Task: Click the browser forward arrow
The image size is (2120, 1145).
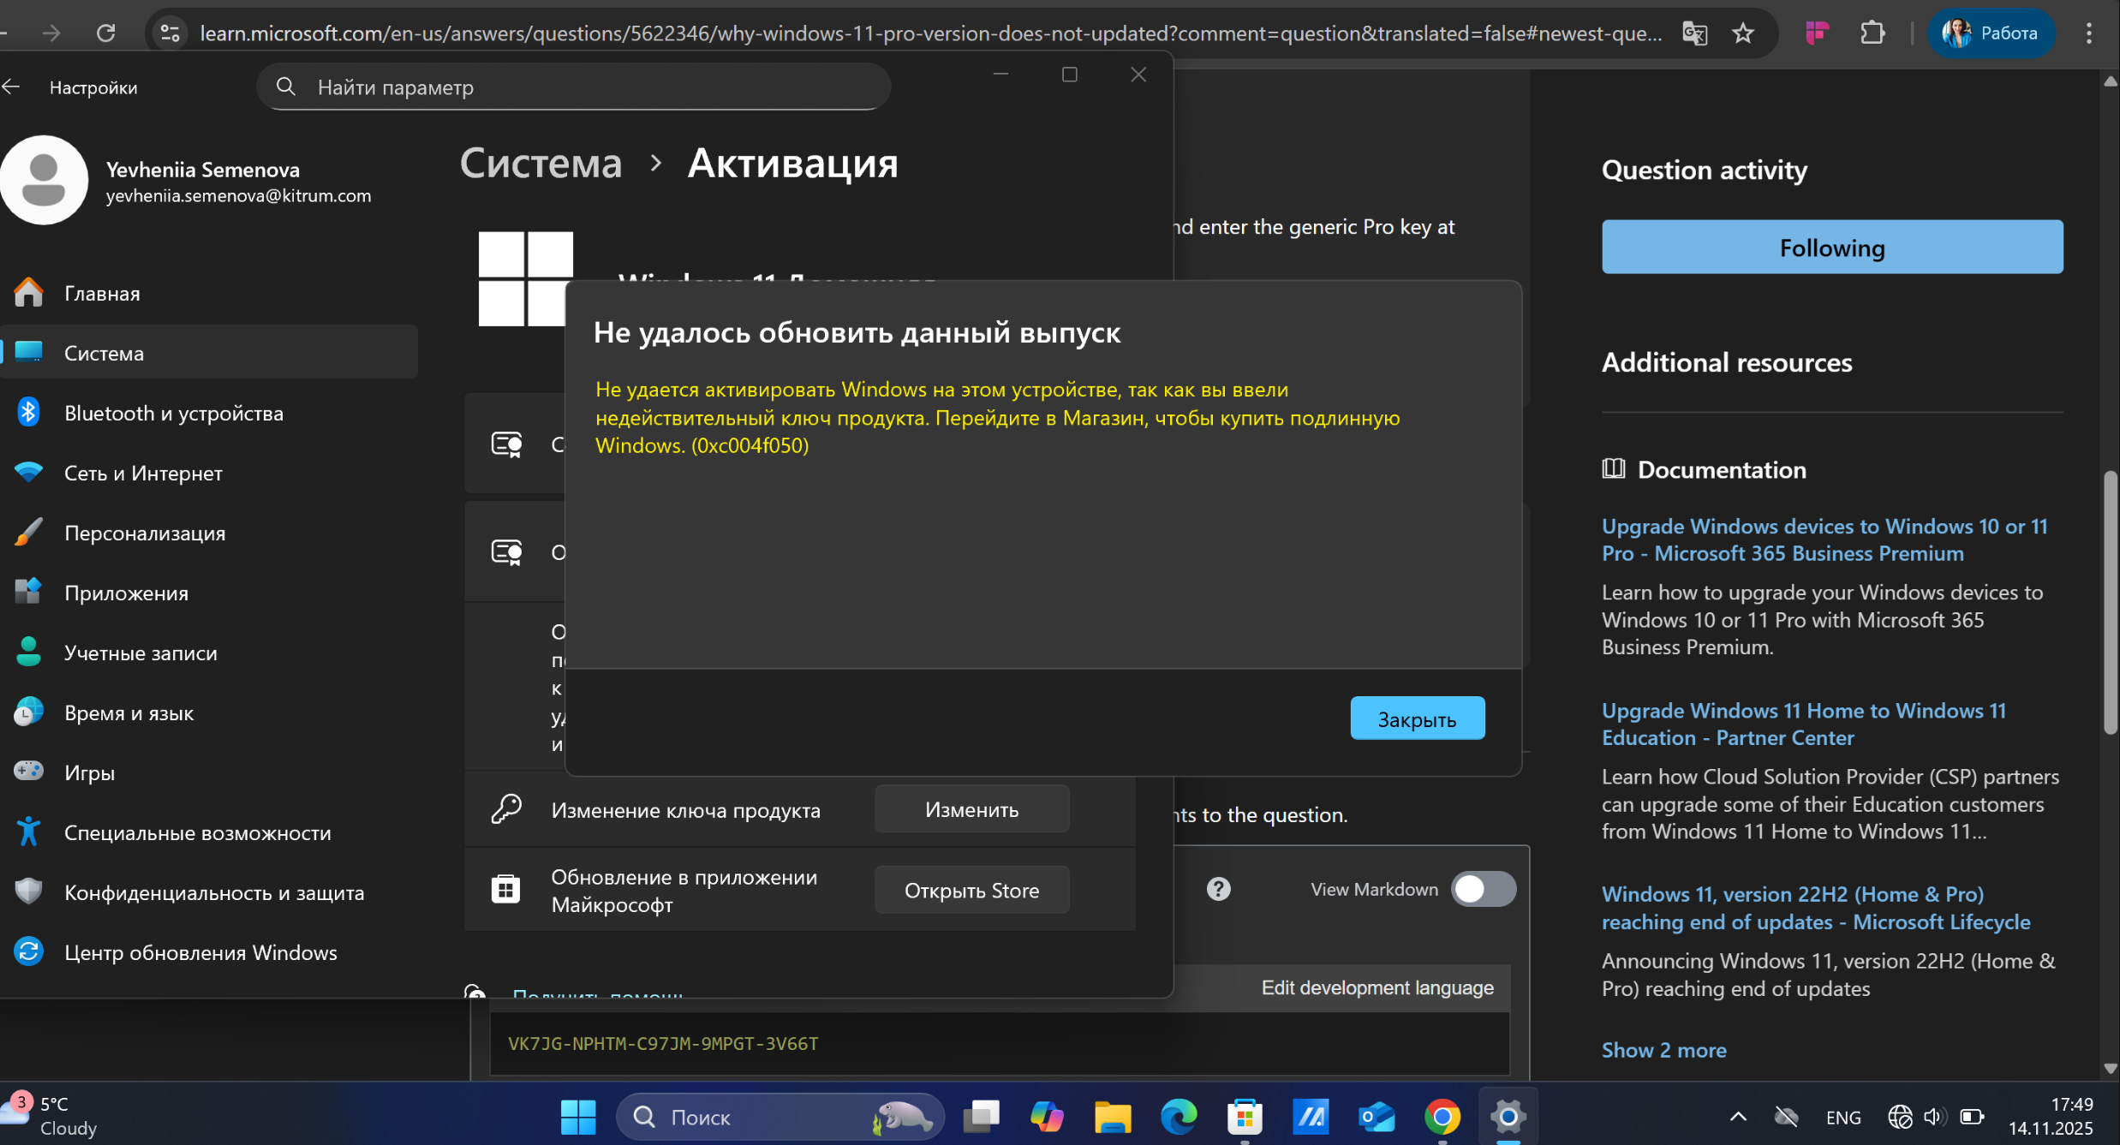Action: pyautogui.click(x=51, y=33)
